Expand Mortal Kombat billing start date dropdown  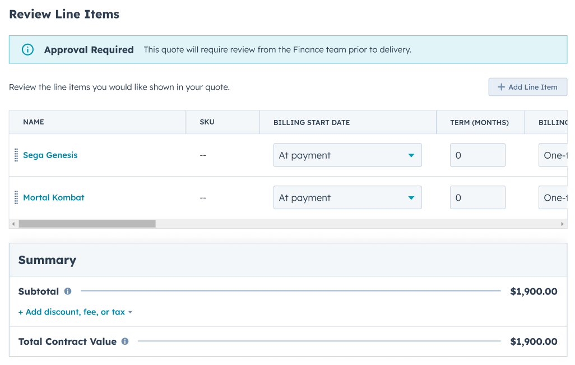[347, 198]
